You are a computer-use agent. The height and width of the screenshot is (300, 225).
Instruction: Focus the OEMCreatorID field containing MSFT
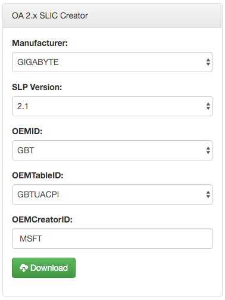(x=112, y=239)
